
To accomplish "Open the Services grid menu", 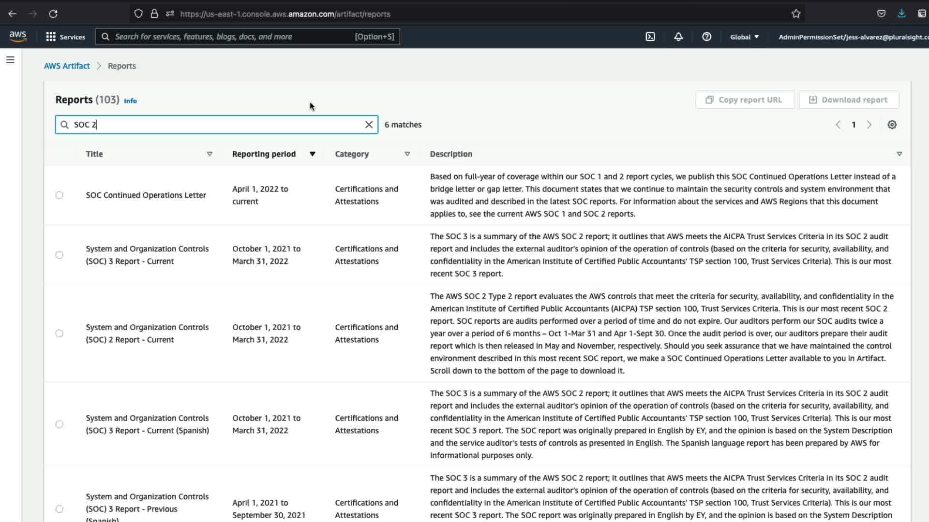I will click(65, 37).
